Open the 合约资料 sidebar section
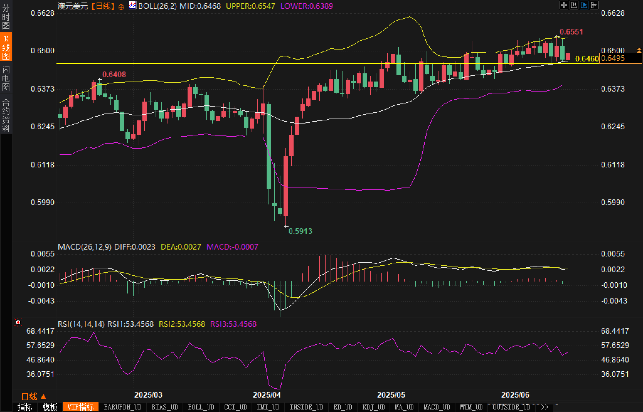The width and height of the screenshot is (643, 412). (x=6, y=115)
